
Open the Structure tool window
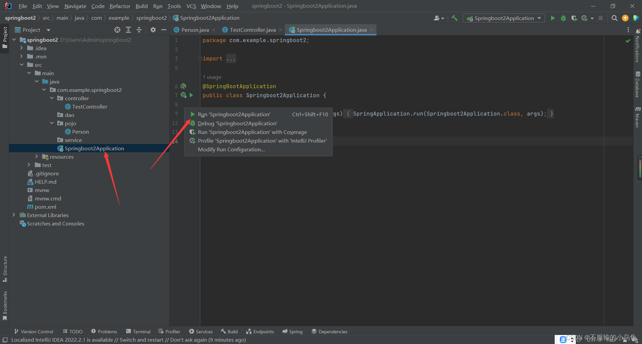[x=5, y=269]
